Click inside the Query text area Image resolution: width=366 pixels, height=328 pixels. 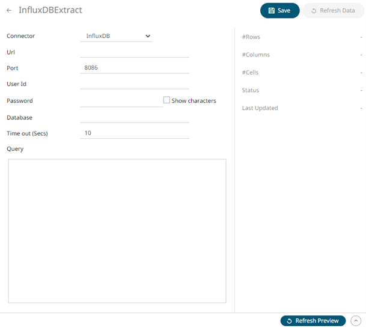point(117,231)
